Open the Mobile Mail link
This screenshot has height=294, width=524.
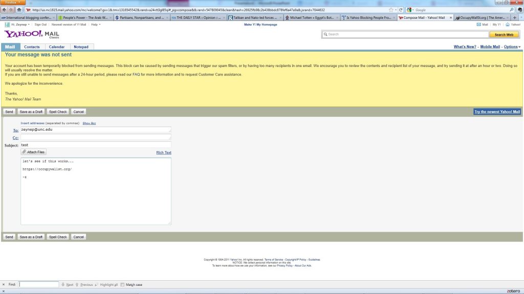pos(490,46)
